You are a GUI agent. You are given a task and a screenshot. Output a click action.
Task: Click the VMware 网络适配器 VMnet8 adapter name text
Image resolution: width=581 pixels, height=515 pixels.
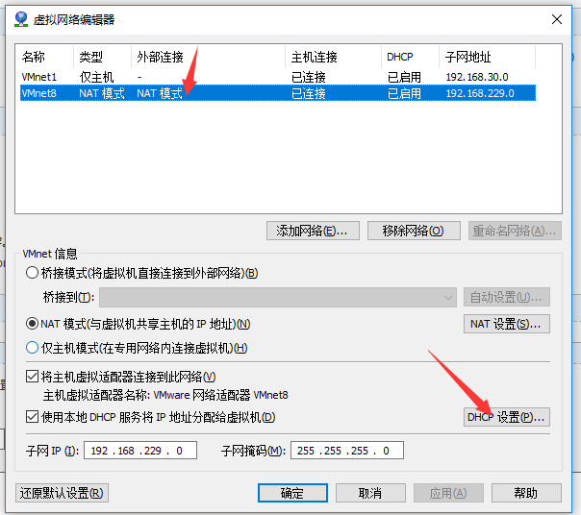tap(221, 395)
